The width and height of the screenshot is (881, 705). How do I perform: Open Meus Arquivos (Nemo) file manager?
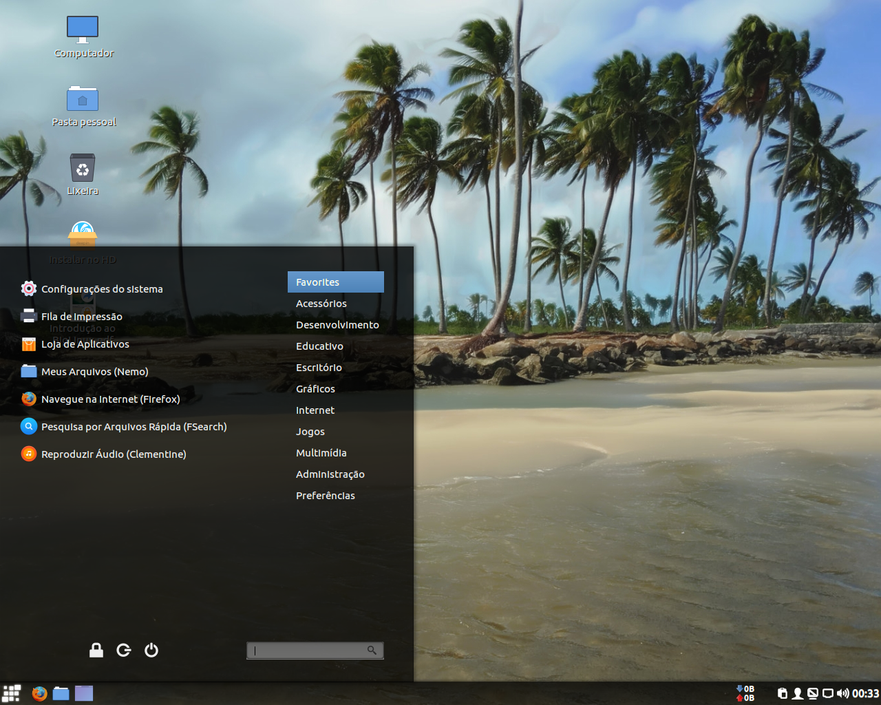point(85,371)
